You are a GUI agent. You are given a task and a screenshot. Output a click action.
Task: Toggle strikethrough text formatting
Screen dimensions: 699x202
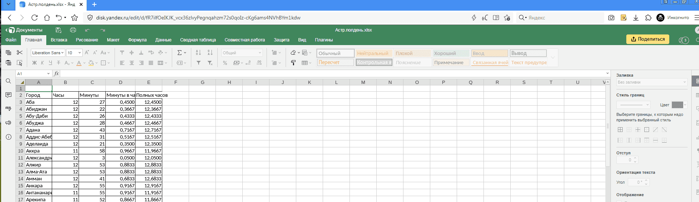click(x=58, y=63)
